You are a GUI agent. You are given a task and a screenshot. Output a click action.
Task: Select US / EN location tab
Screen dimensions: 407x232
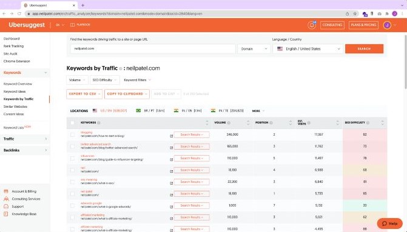click(x=110, y=111)
